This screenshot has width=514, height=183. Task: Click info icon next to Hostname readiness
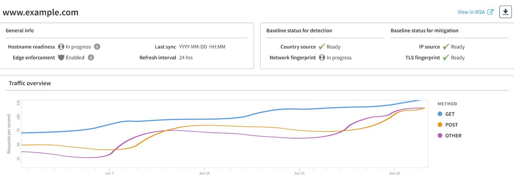click(x=97, y=47)
